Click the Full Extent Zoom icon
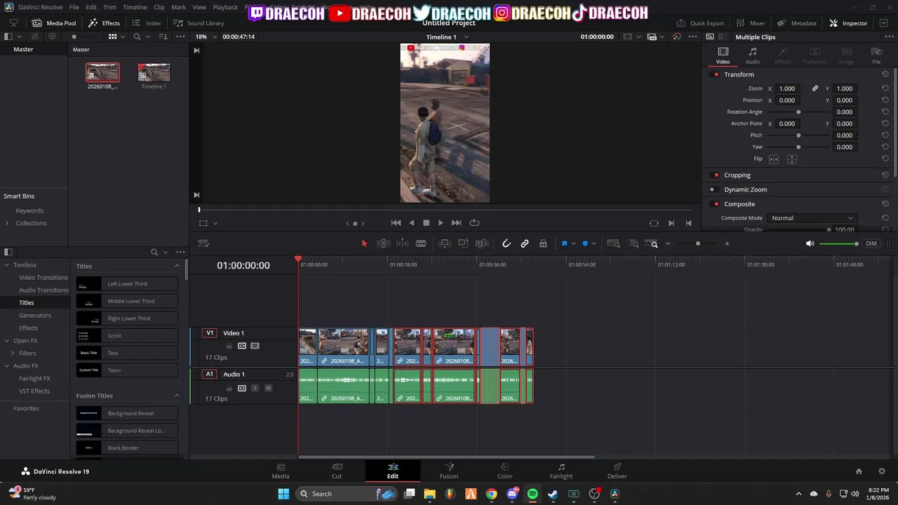Viewport: 898px width, 505px height. point(613,243)
